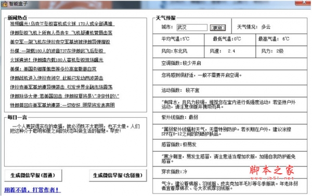Click the 平均气温:5℃ cell
This screenshot has height=196, width=312.
tap(178, 40)
